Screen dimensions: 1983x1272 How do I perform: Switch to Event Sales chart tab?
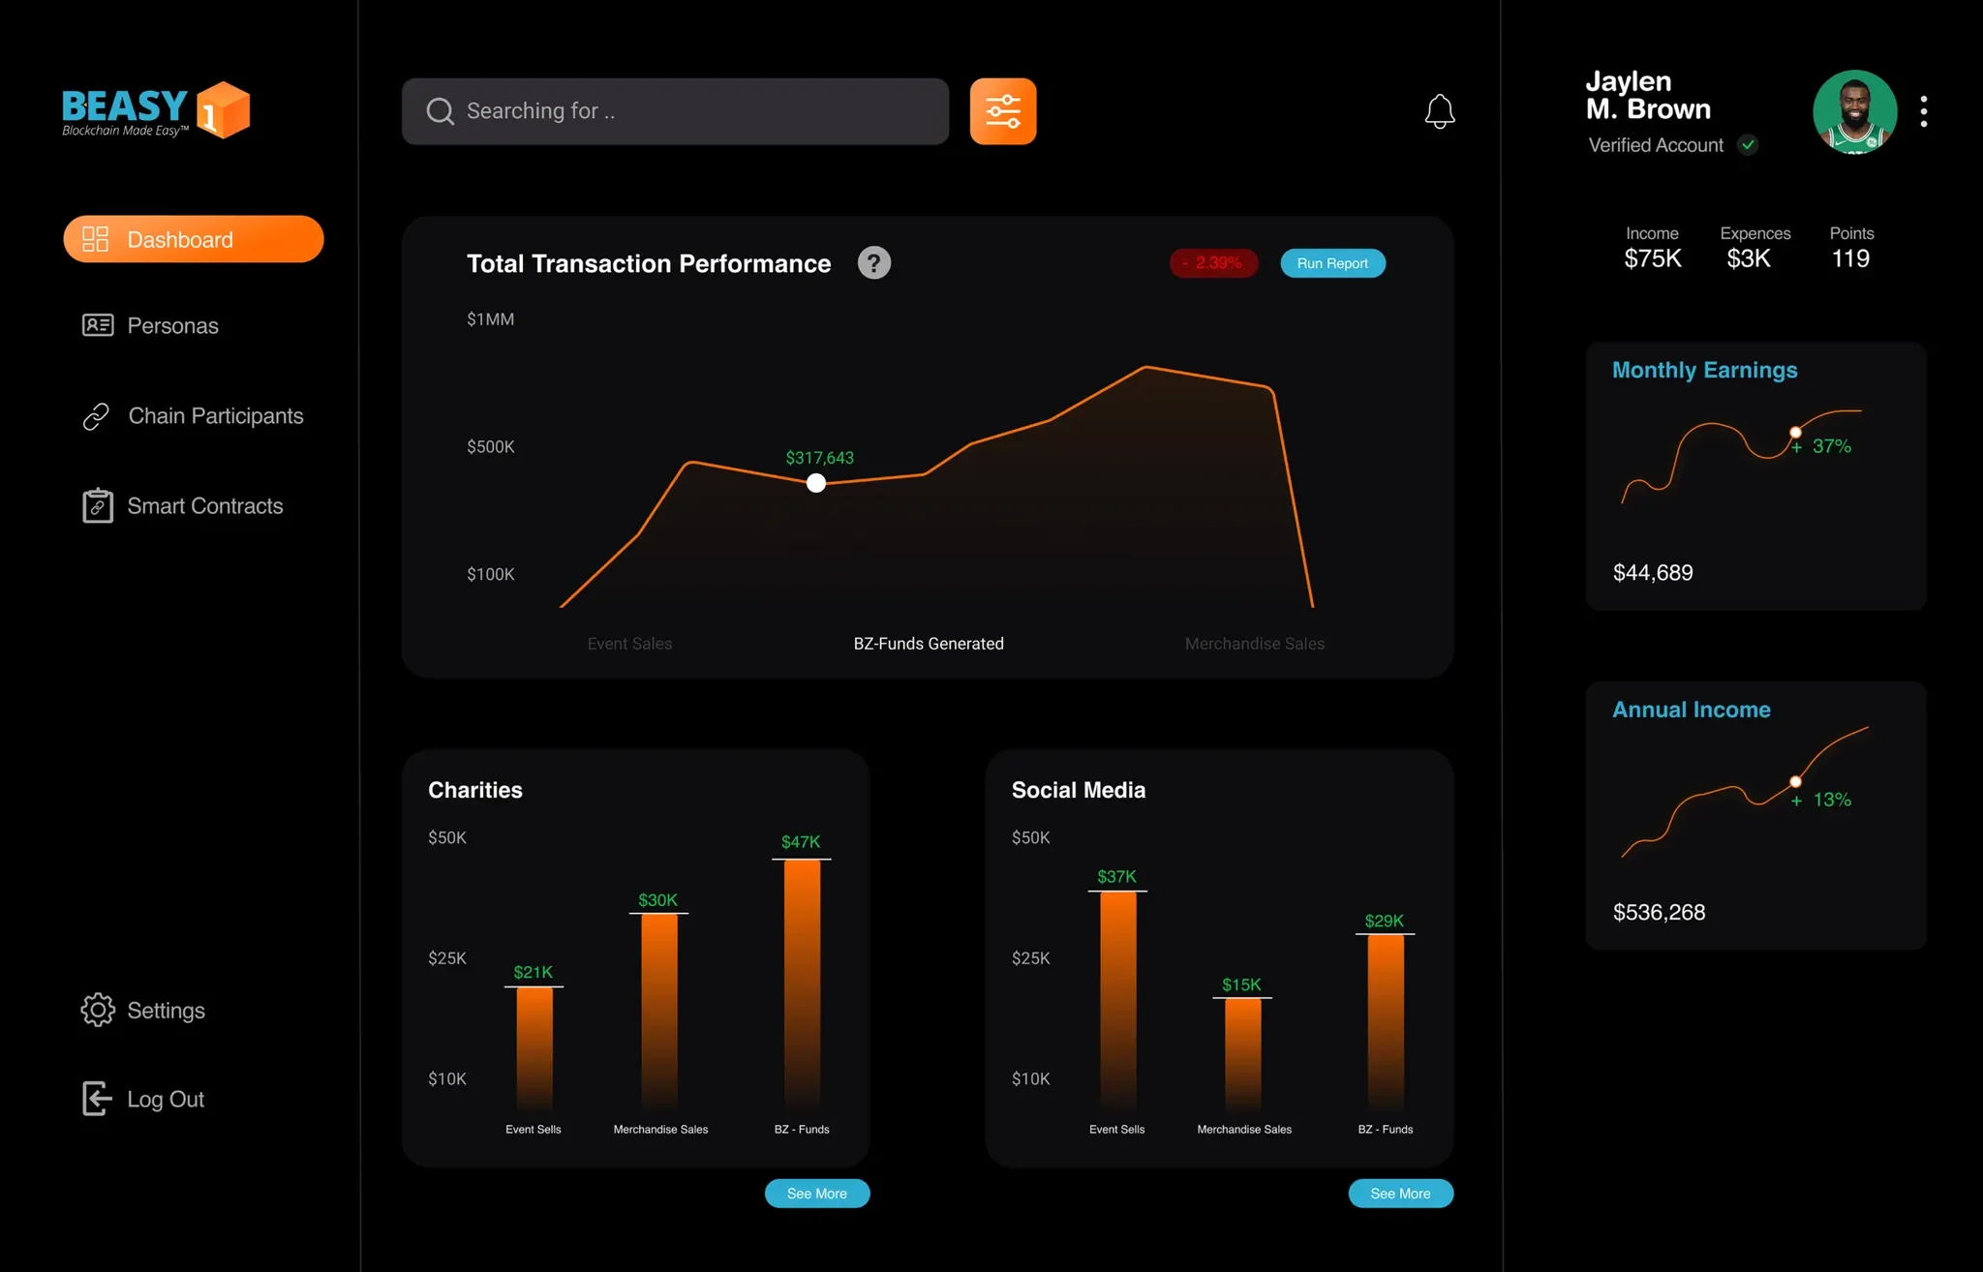coord(629,644)
